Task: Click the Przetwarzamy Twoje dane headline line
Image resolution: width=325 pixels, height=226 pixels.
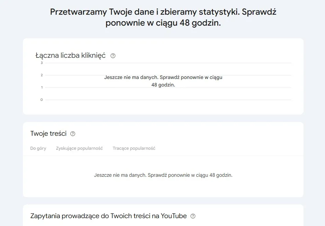Action: click(163, 12)
